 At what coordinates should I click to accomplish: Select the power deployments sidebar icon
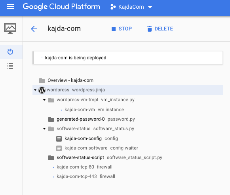(10, 52)
